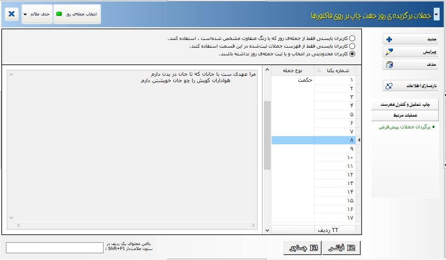
Task: Open the عملیات مرتبط section
Action: pyautogui.click(x=405, y=116)
